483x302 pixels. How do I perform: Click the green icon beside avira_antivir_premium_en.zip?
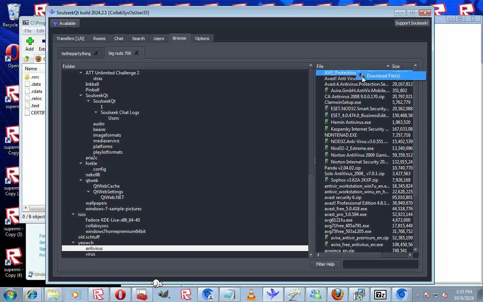pos(327,238)
